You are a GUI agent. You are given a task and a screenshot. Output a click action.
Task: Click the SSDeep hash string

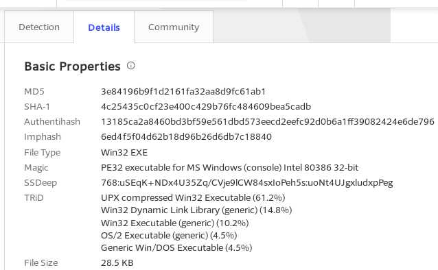click(247, 183)
